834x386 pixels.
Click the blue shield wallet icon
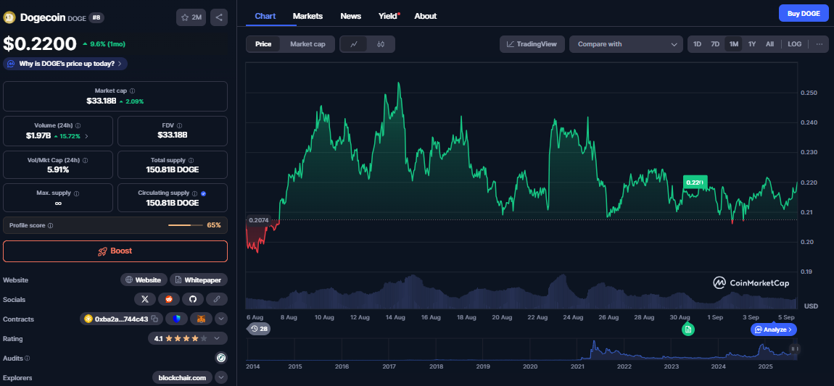176,319
